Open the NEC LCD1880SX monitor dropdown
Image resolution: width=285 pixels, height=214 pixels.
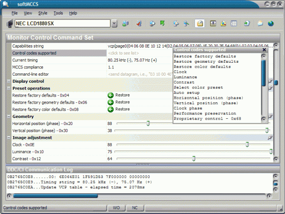(x=114, y=24)
